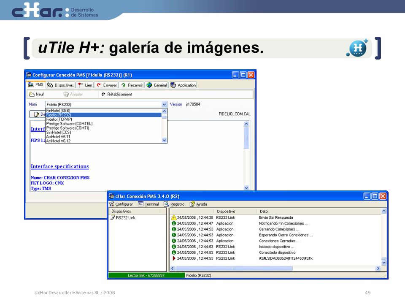Select Conectado dispositivo log entry
Image resolution: width=405 pixels, height=304 pixels.
(x=277, y=252)
